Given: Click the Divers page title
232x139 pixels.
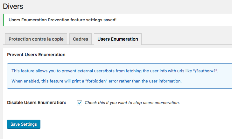Looking at the screenshot, I should 13,6.
